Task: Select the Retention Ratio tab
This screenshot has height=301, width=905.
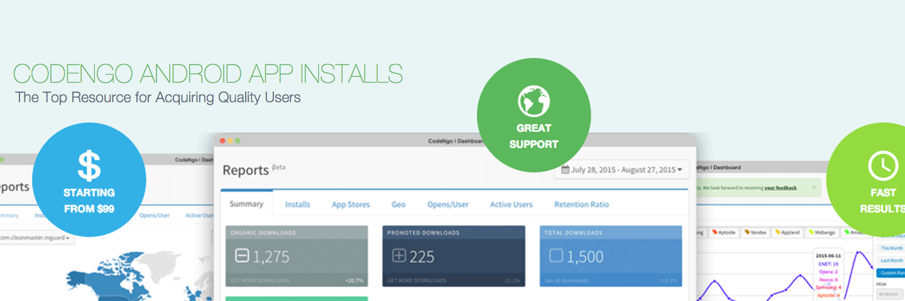Action: pyautogui.click(x=581, y=204)
